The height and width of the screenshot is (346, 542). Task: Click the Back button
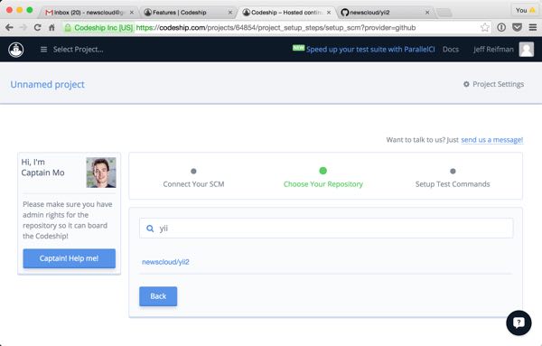tap(158, 296)
